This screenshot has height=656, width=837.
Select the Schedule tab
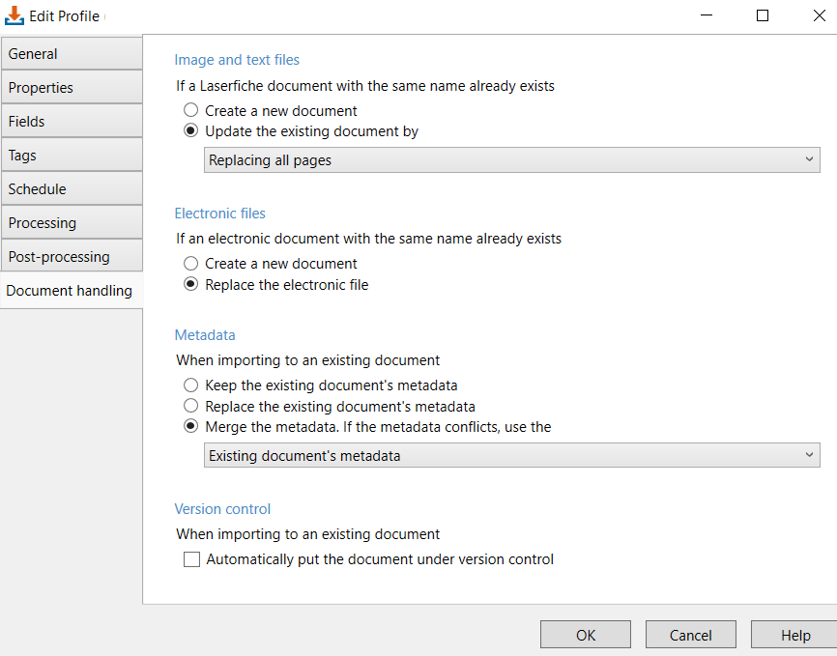pos(72,189)
